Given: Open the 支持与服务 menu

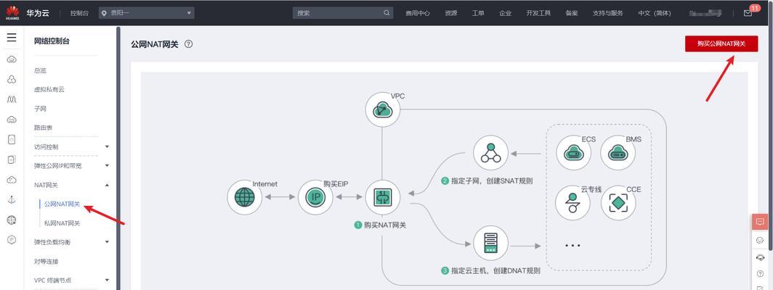Looking at the screenshot, I should (x=608, y=13).
